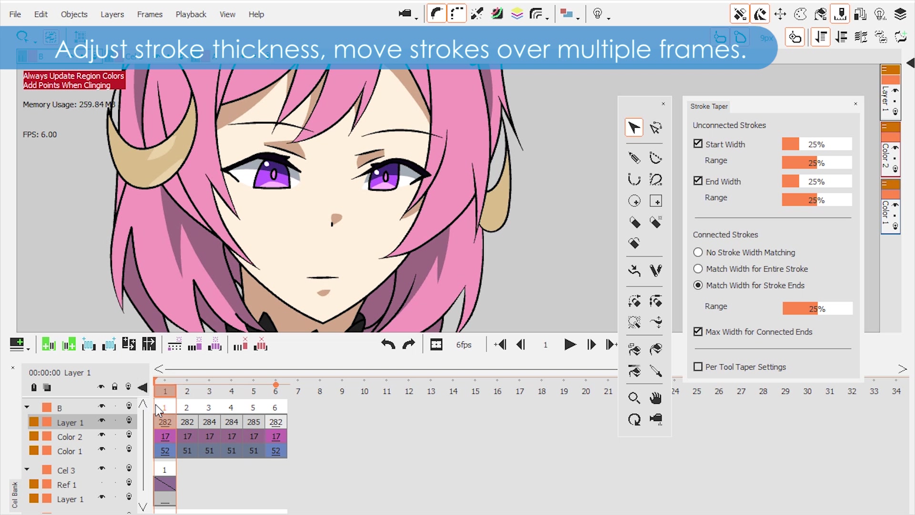Click the layers stack icon at top right corner
The height and width of the screenshot is (515, 915).
pos(900,14)
